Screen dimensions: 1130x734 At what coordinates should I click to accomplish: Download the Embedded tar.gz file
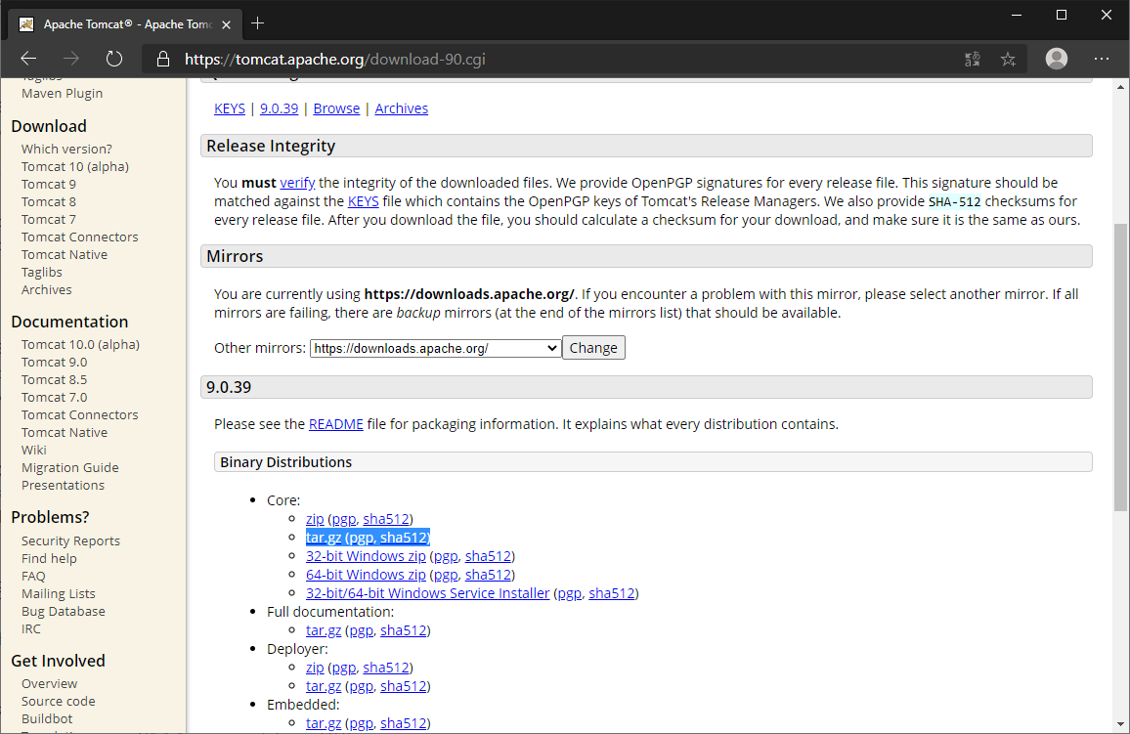coord(324,723)
